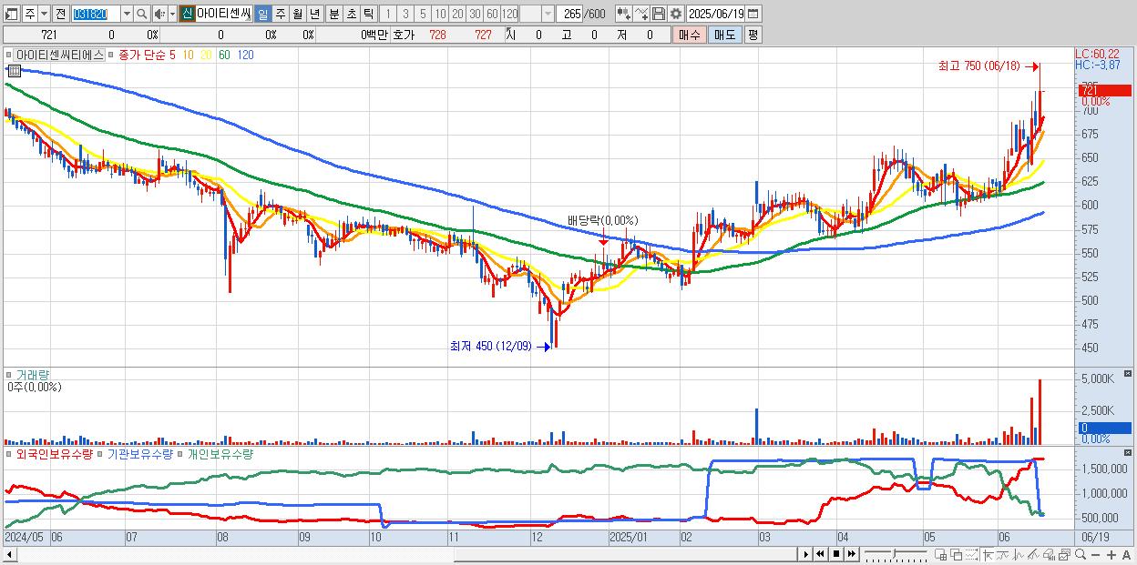Select the 년 yearly chart period
This screenshot has width=1137, height=565.
click(315, 14)
